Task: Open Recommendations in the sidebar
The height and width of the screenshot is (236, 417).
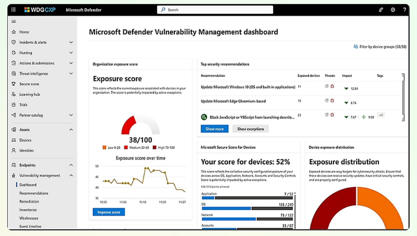Action: [x=34, y=193]
